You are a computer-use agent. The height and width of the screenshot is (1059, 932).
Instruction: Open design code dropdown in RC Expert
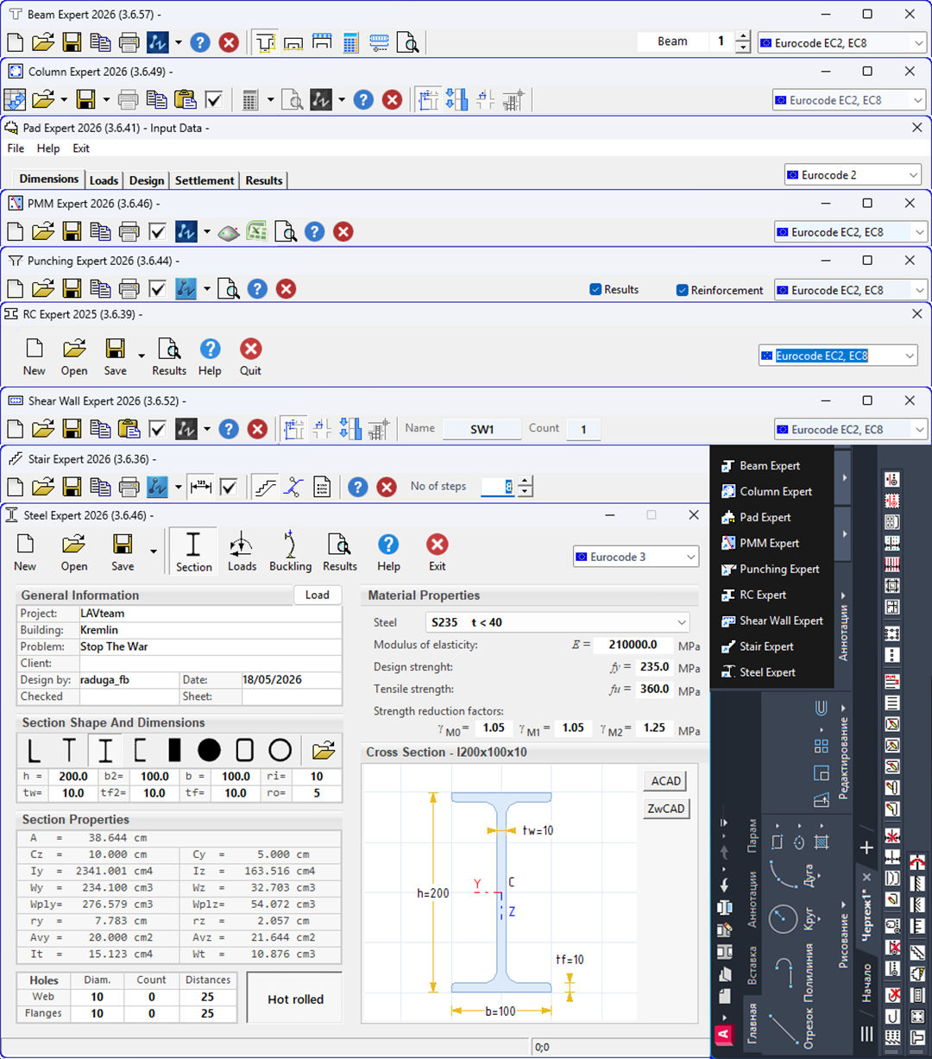point(838,356)
